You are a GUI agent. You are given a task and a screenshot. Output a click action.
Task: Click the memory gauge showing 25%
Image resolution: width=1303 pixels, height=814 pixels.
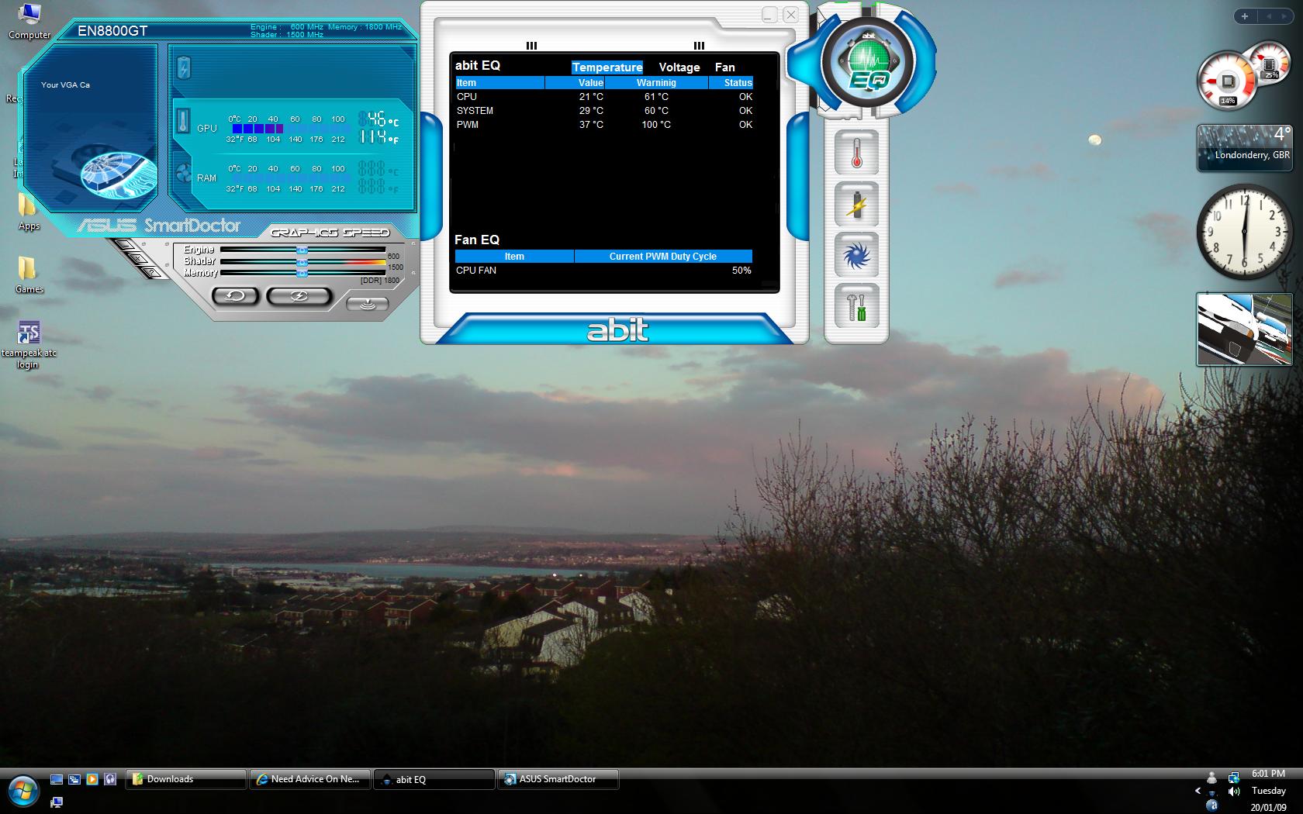point(1270,64)
